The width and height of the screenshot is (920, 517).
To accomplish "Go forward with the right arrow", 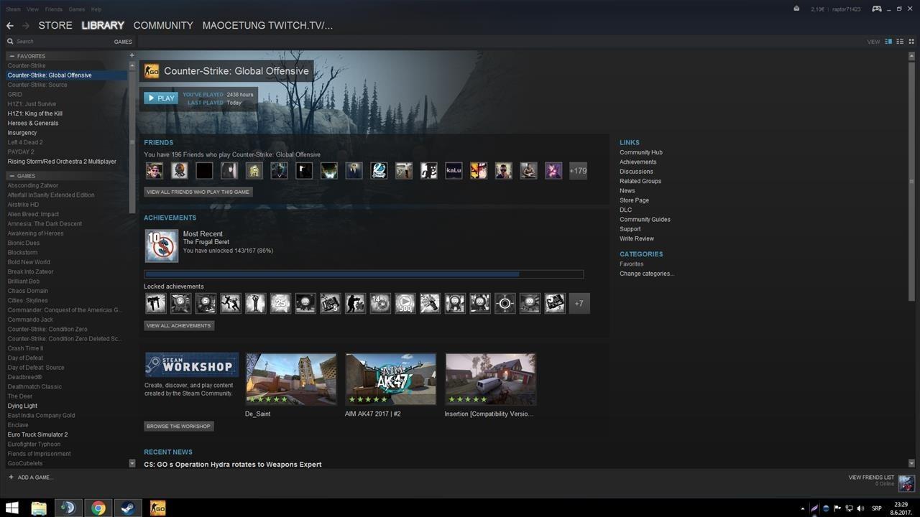I will click(26, 26).
